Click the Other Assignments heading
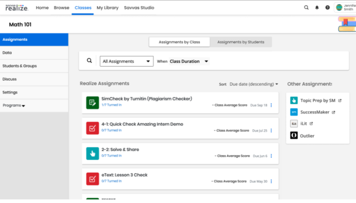This screenshot has height=203, width=356. point(310,84)
